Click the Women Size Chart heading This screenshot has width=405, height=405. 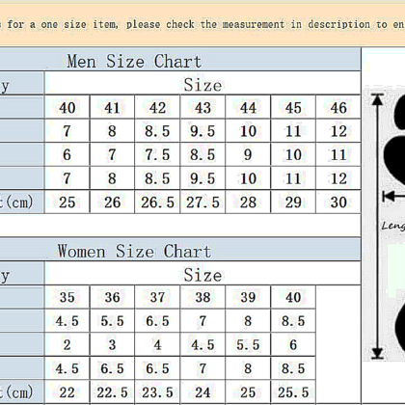[134, 251]
